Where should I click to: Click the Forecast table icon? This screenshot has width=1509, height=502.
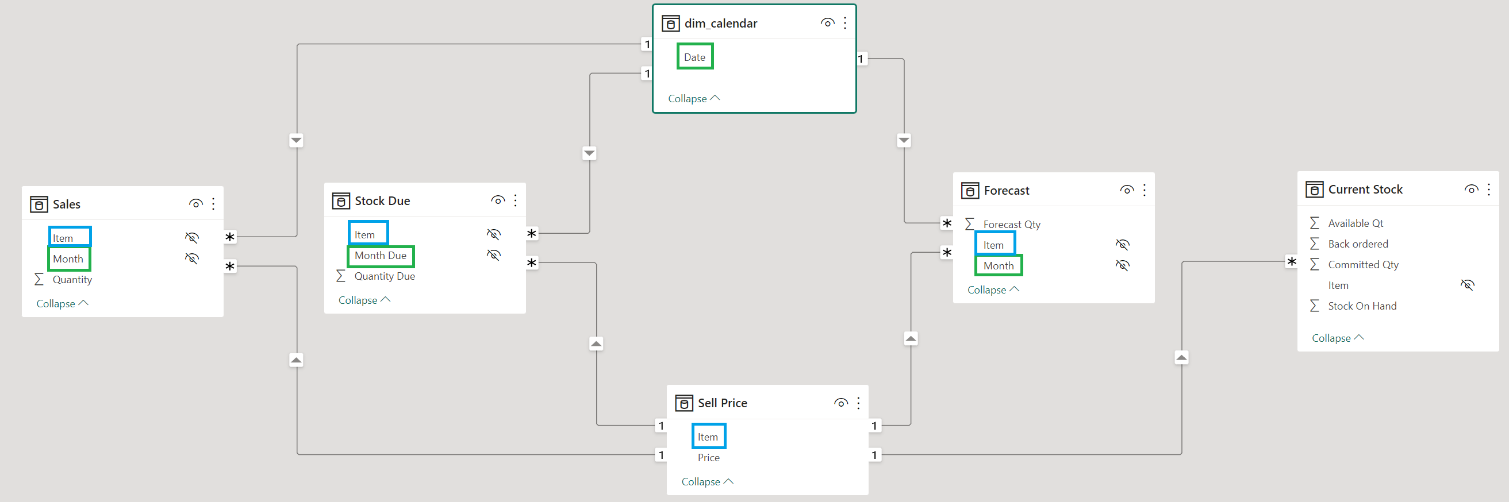970,190
